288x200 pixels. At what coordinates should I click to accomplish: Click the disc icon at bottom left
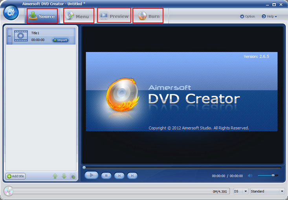click(8, 191)
